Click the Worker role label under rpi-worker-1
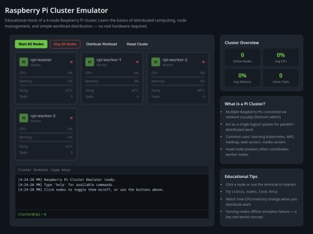 [x=102, y=65]
